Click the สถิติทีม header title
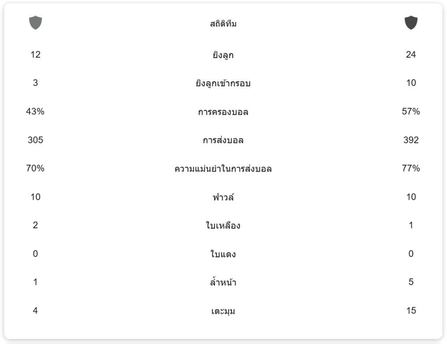 (223, 24)
